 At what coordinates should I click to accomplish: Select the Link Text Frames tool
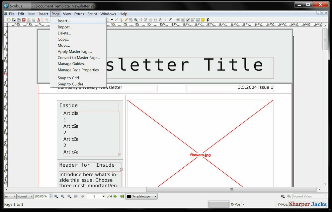(150, 20)
